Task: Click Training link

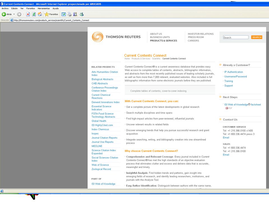Action: (x=229, y=81)
